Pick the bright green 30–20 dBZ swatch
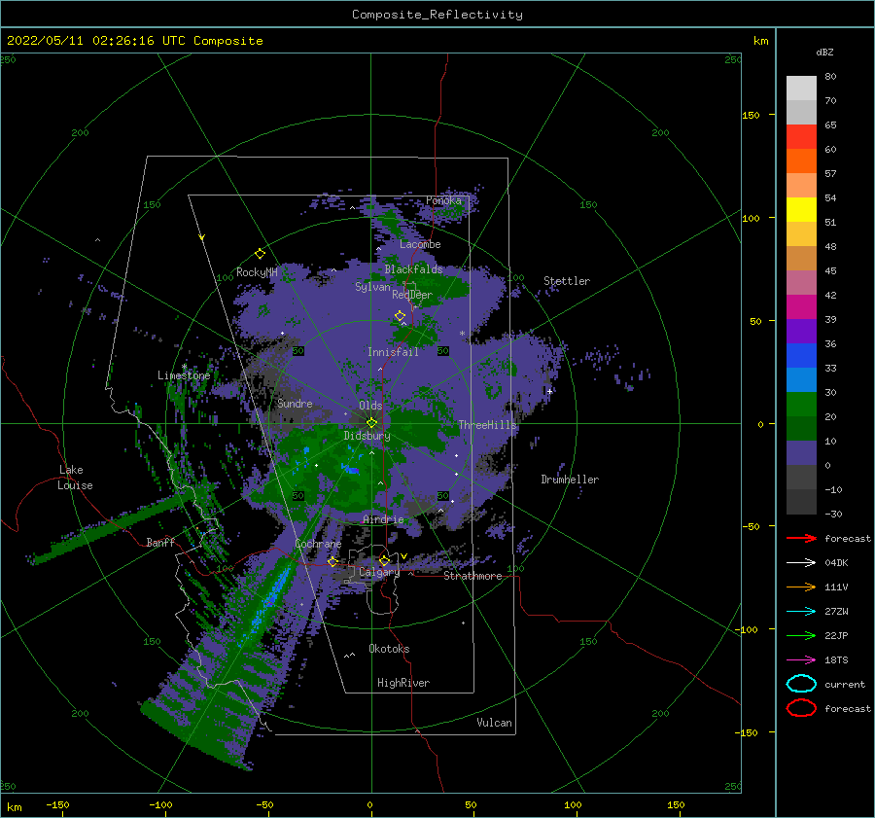This screenshot has height=818, width=875. coord(801,405)
